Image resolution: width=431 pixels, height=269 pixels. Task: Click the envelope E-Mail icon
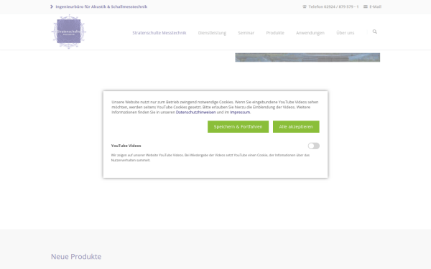tap(366, 6)
